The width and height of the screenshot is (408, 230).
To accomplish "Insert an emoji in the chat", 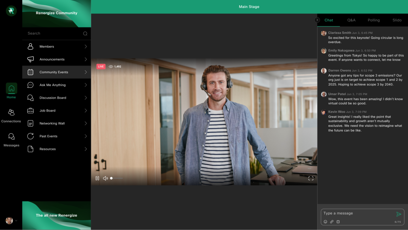I will pyautogui.click(x=325, y=222).
